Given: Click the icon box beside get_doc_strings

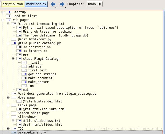Looking at the screenshot, I should tap(24, 74).
